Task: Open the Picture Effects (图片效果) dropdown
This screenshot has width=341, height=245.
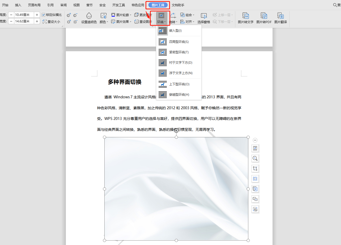Action: [x=121, y=22]
